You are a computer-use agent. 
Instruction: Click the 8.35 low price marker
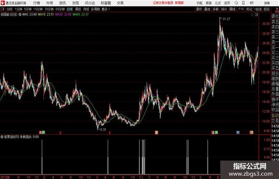(103, 130)
